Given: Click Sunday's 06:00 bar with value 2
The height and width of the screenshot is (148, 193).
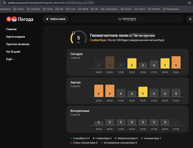Looking at the screenshot, I should 99,123.
